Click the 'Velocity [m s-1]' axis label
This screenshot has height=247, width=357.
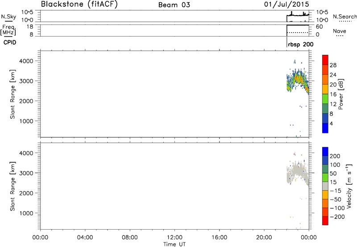(349, 186)
